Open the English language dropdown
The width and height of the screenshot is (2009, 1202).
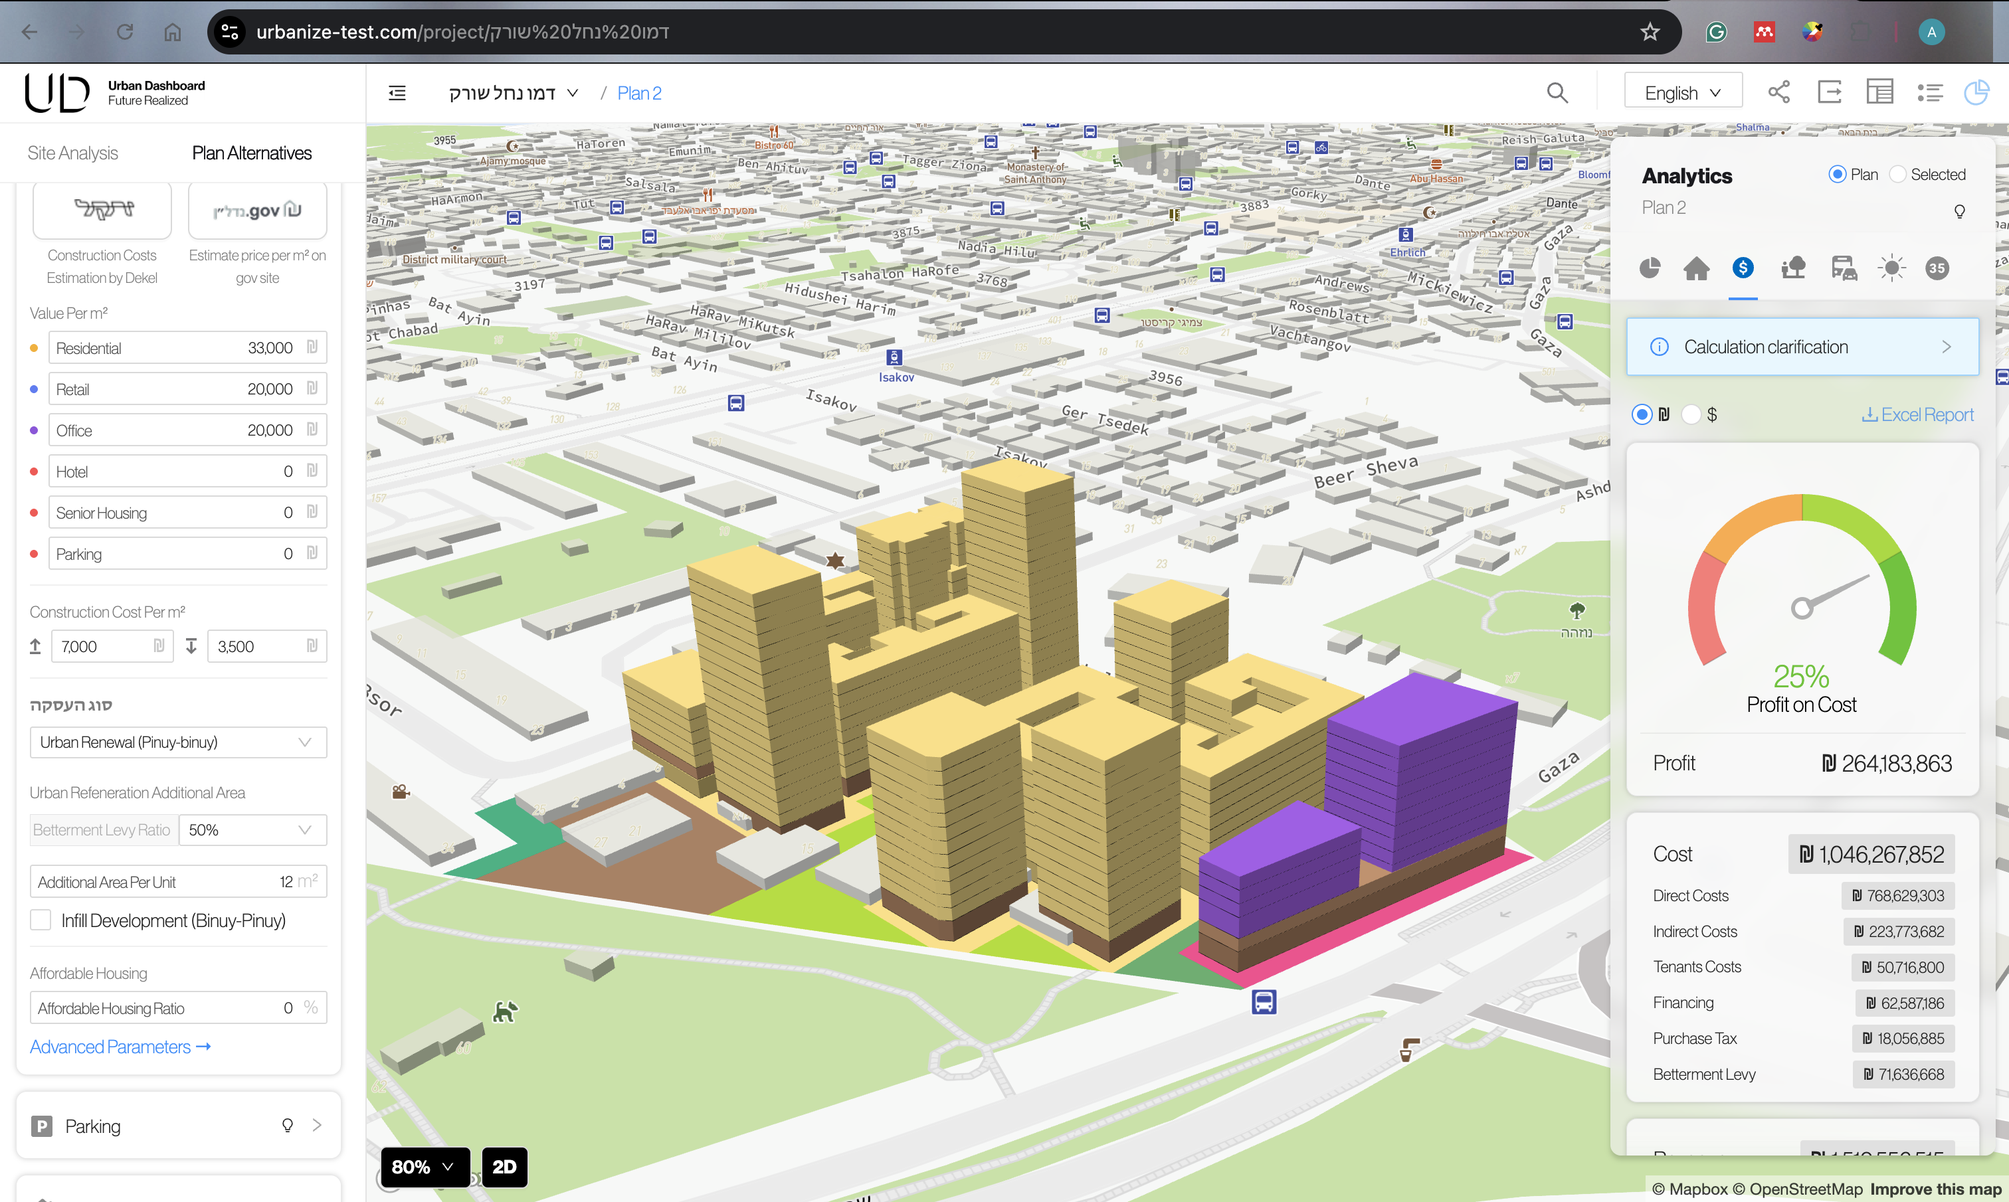point(1683,93)
